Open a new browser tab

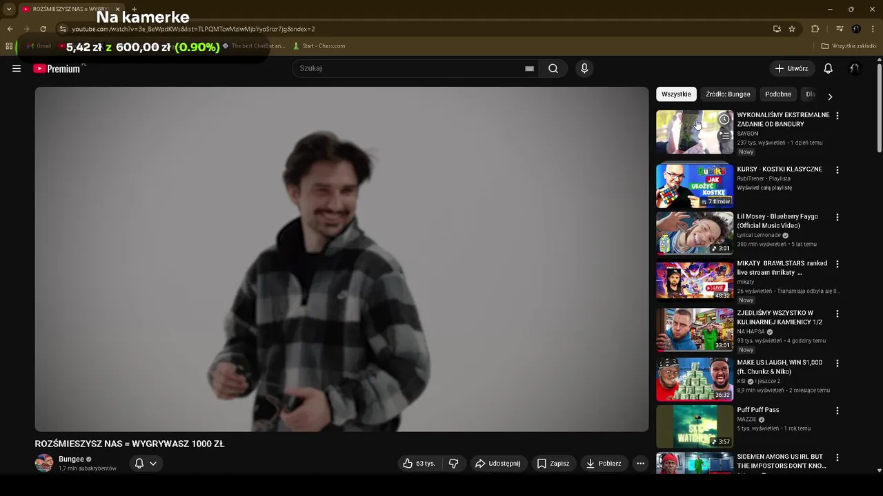tap(134, 9)
